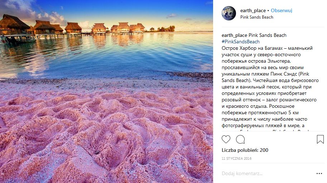Image resolution: width=327 pixels, height=183 pixels.
Task: Select earth_place username in the caption
Action: click(x=234, y=35)
